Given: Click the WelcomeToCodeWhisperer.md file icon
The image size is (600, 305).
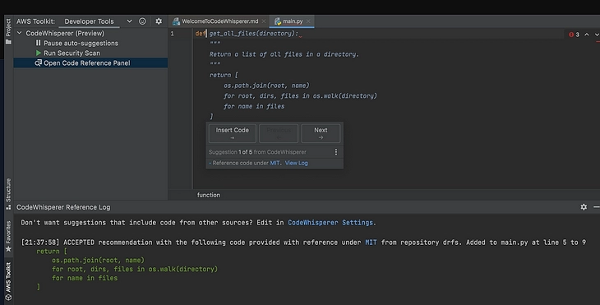Looking at the screenshot, I should [176, 21].
